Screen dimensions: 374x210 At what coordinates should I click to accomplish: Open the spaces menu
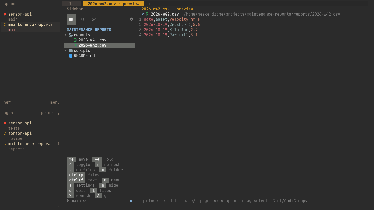click(55, 102)
